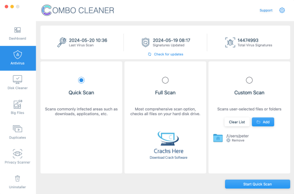Open the Dashboard icon in sidebar
294x194 pixels.
pos(18,30)
